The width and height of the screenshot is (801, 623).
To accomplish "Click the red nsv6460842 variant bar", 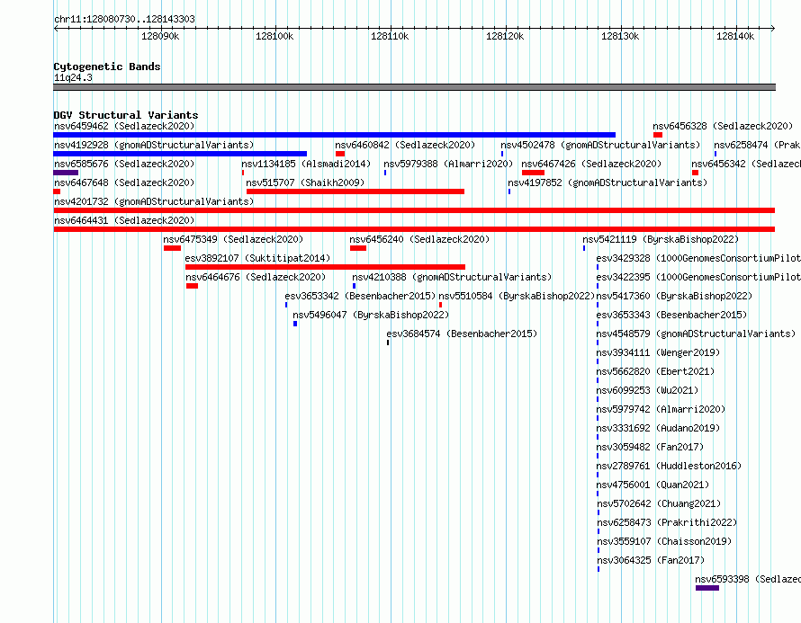I will (340, 154).
